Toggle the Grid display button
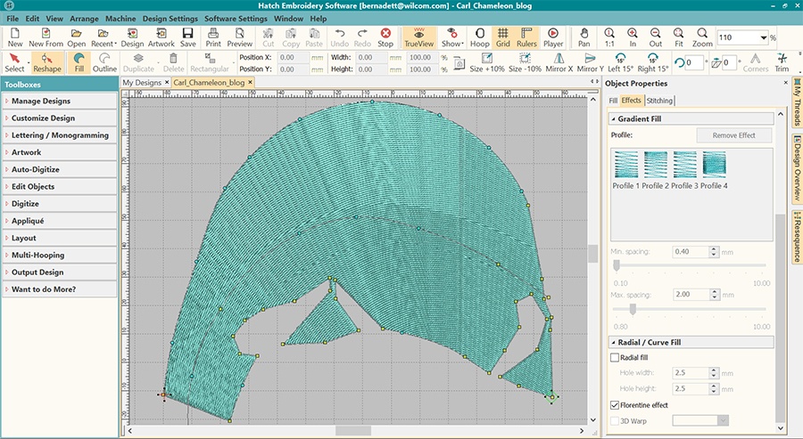This screenshot has height=439, width=803. click(503, 37)
